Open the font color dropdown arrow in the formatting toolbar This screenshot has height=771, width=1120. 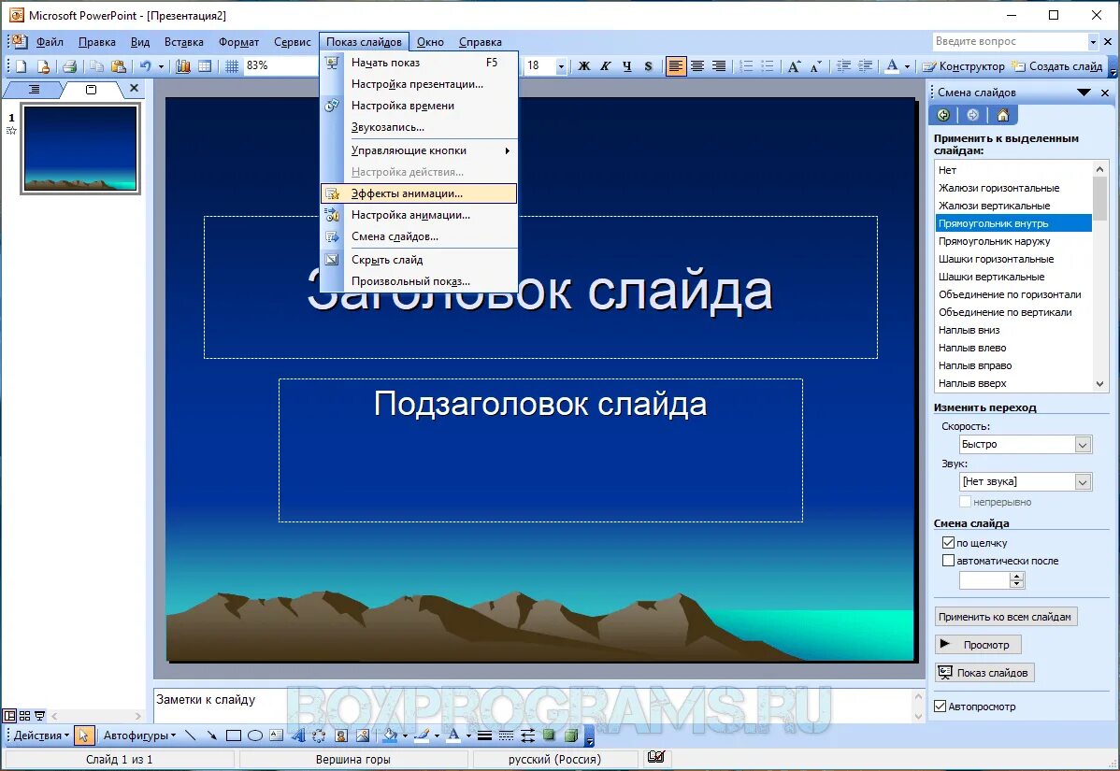[907, 66]
